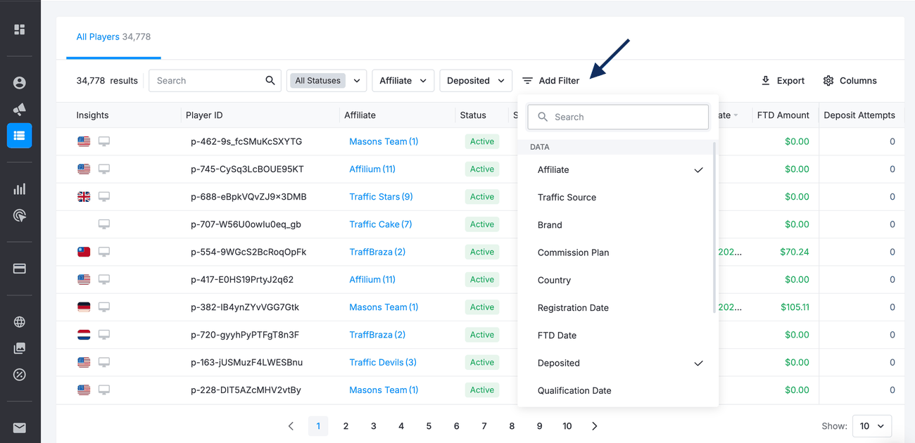Open the mail envelope icon in sidebar
The height and width of the screenshot is (443, 915).
[20, 428]
